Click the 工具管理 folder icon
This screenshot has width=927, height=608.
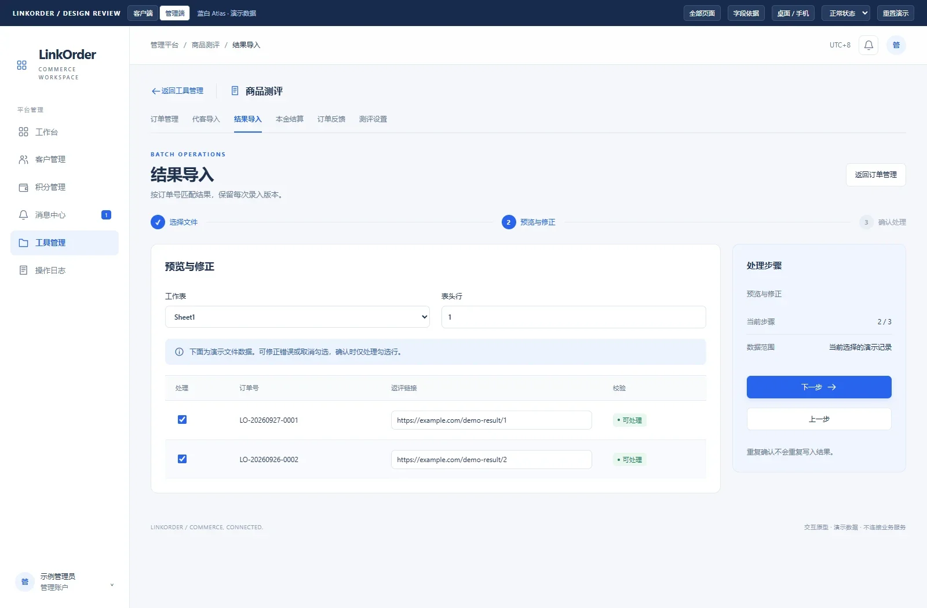[23, 243]
